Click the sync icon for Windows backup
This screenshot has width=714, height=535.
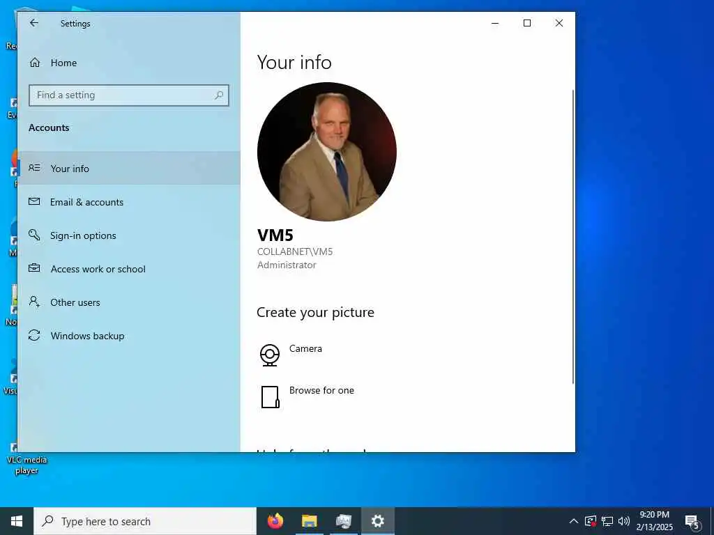tap(34, 335)
